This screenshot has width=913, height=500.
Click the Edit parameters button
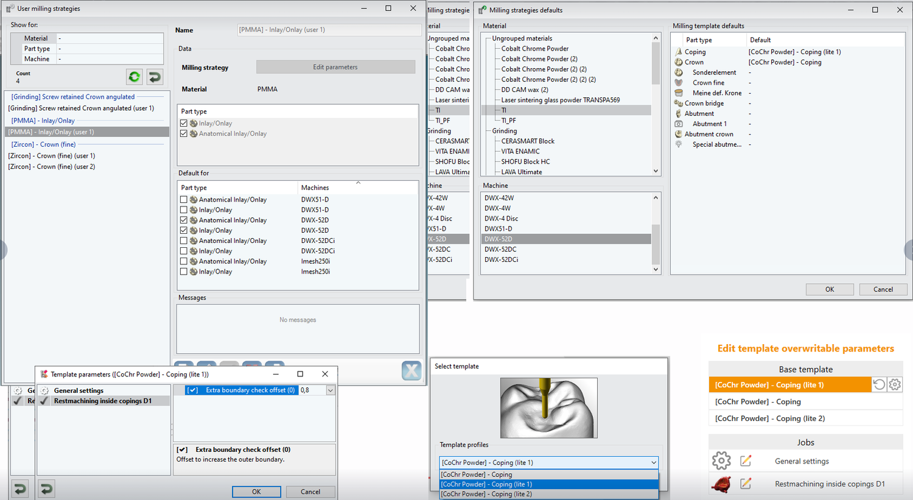[335, 67]
